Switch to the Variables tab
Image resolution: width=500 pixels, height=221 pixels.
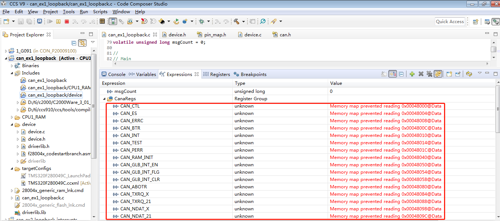click(142, 74)
